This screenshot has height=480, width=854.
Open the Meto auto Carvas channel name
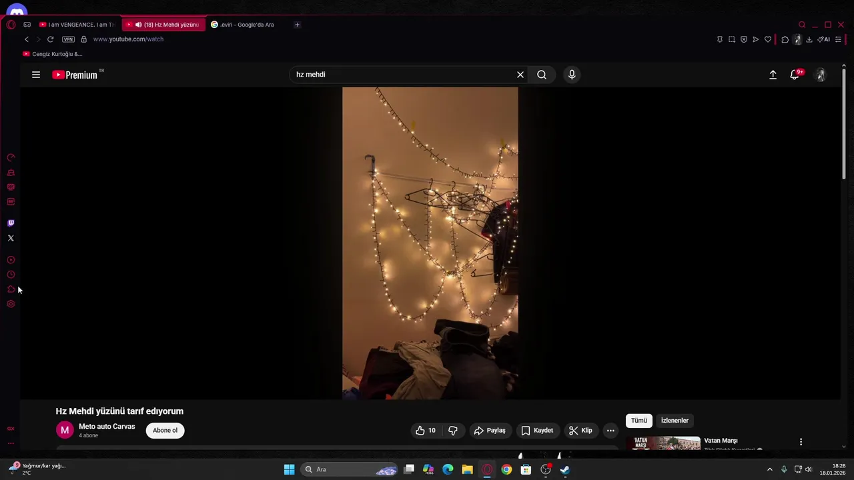tap(107, 427)
